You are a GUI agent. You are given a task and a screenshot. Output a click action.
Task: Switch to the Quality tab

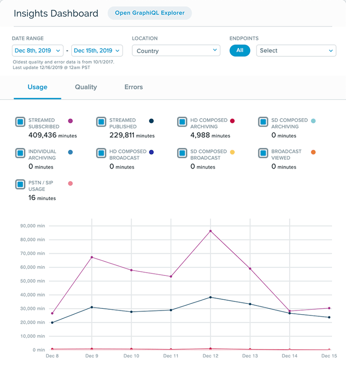pos(86,87)
